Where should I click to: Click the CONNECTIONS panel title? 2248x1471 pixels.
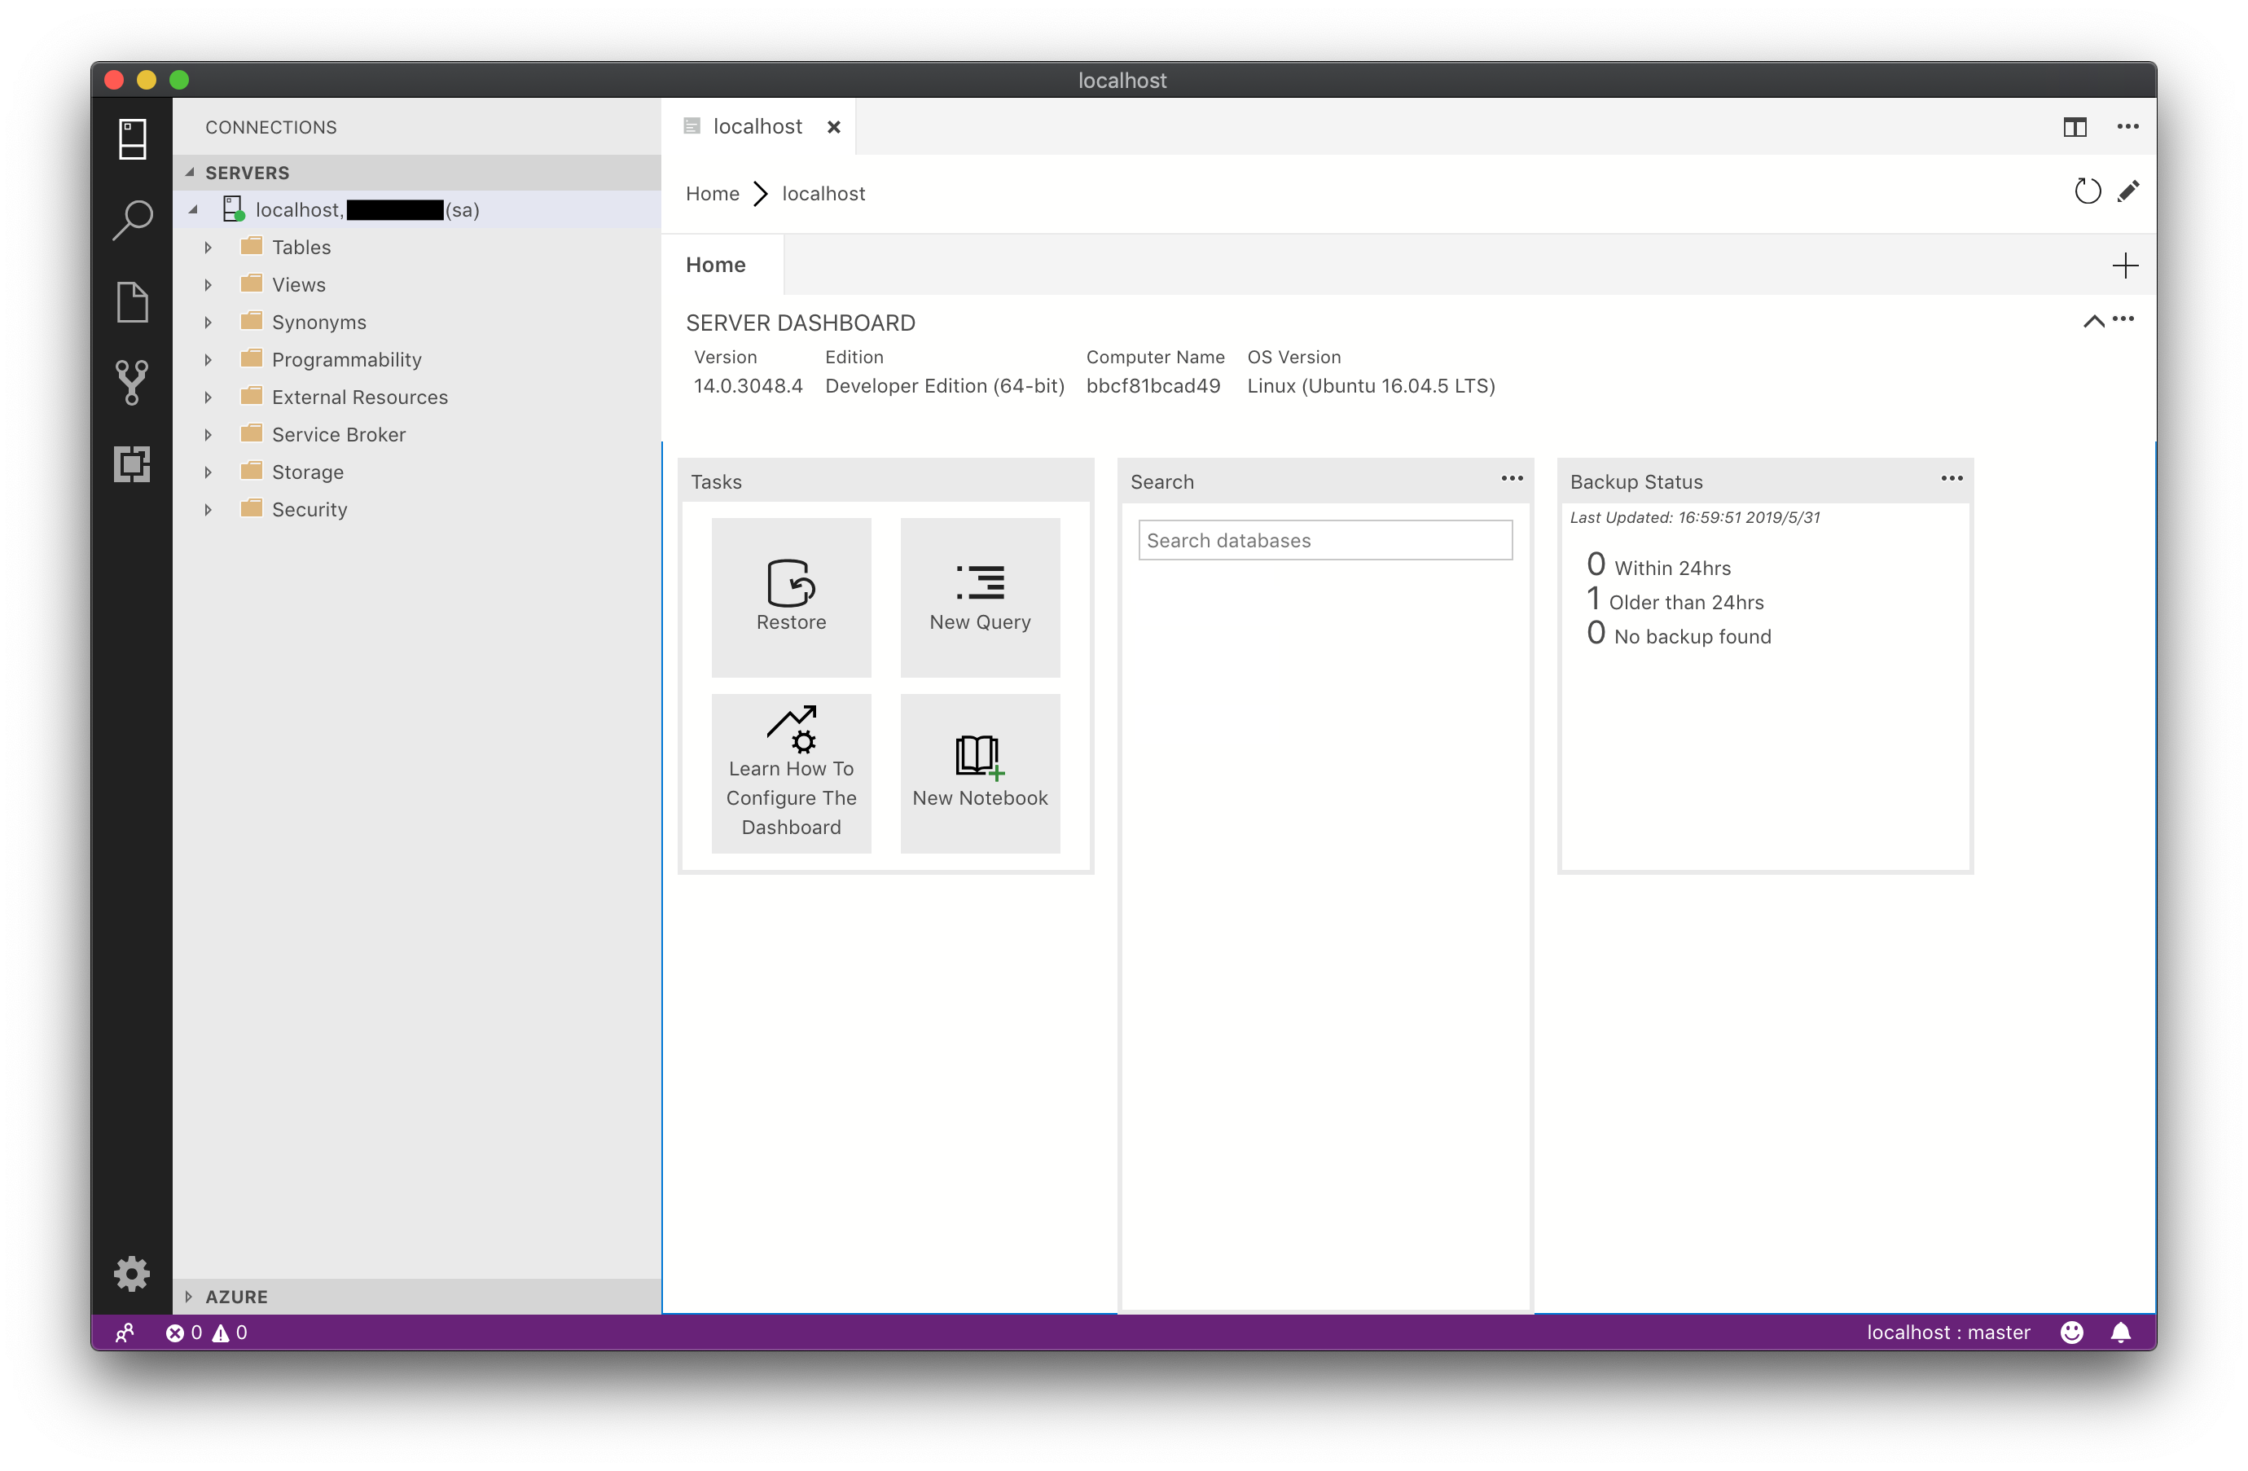(271, 126)
